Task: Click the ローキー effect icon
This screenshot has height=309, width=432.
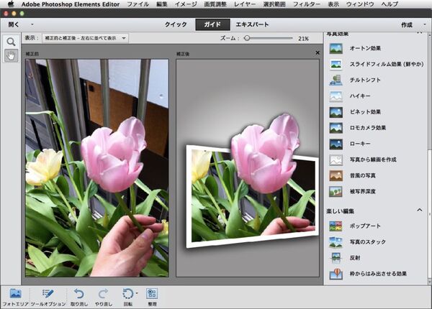Action: tap(336, 144)
